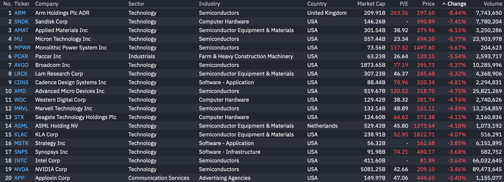The image size is (504, 182).
Task: Open the ARM ticker link
Action: [x=20, y=13]
